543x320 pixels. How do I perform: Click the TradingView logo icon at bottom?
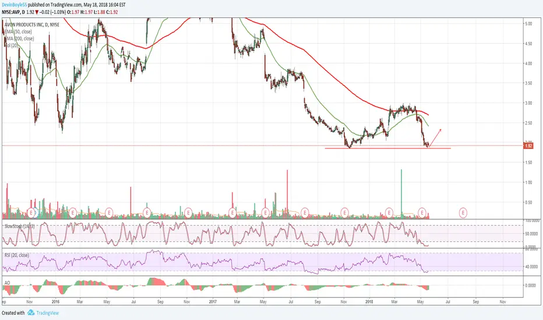point(31,313)
